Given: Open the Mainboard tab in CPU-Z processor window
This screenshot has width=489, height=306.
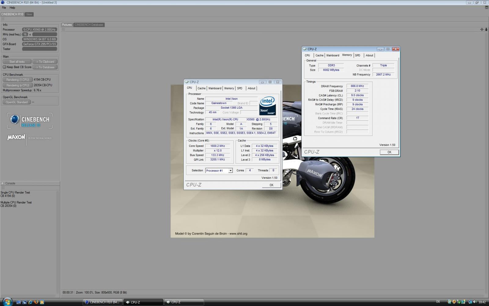Looking at the screenshot, I should click(x=215, y=88).
